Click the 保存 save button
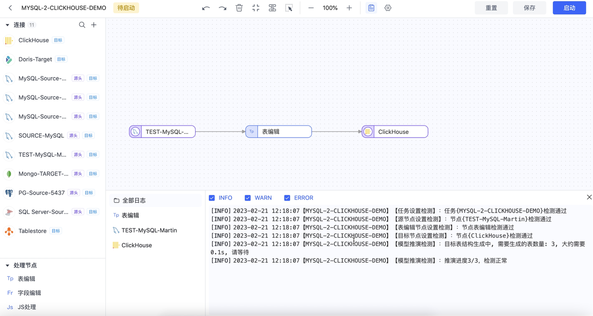Screen dimensions: 593x316 (530, 8)
